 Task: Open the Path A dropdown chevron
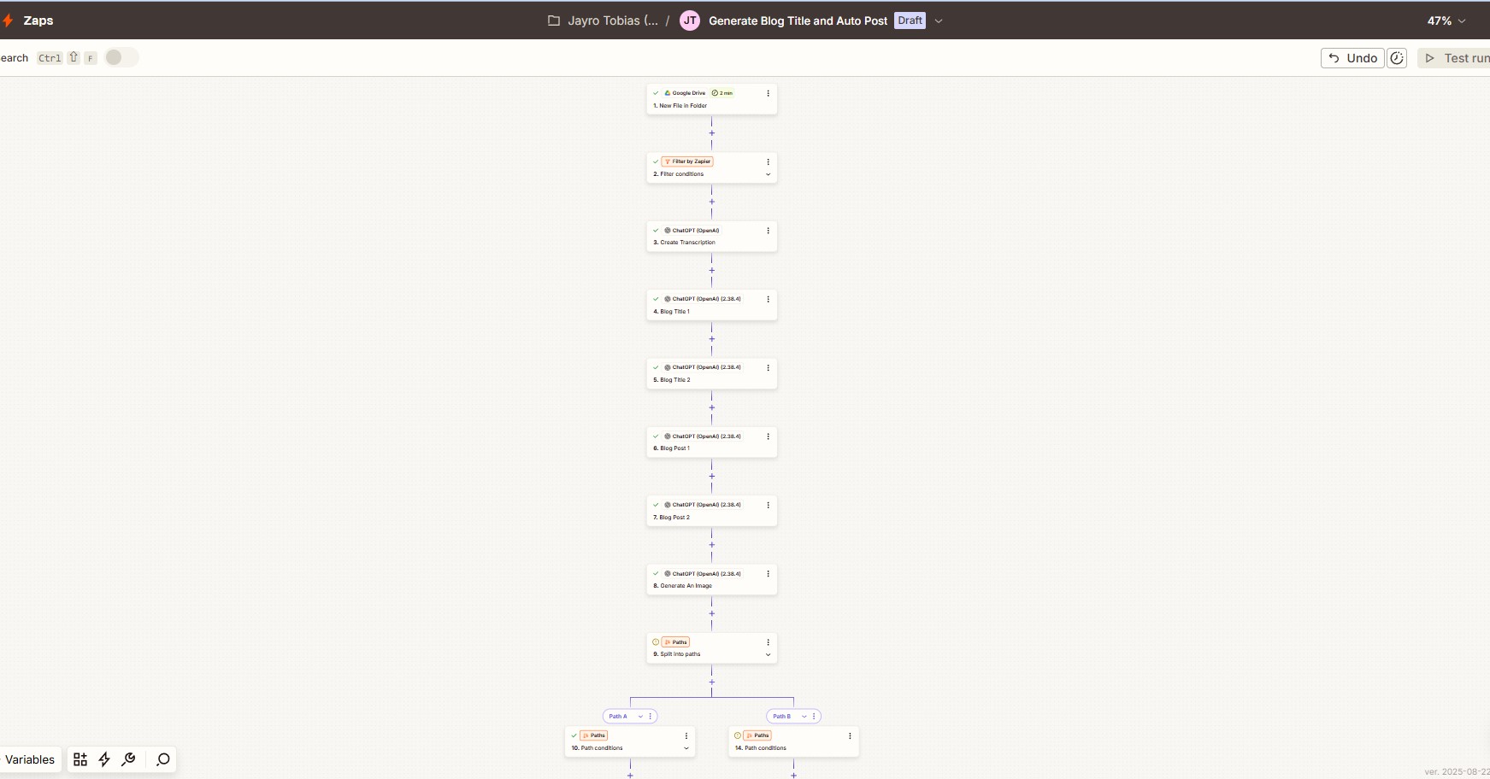(x=640, y=717)
